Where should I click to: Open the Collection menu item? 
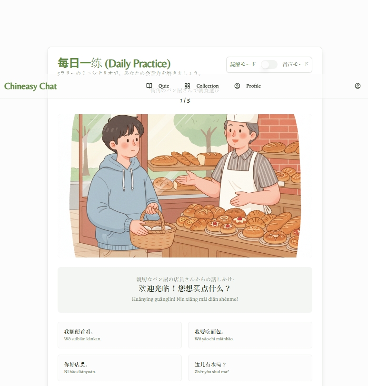pos(201,86)
